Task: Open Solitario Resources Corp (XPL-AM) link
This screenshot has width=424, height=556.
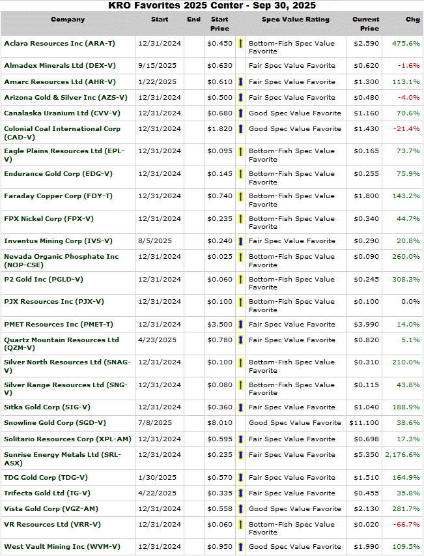Action: click(x=68, y=439)
